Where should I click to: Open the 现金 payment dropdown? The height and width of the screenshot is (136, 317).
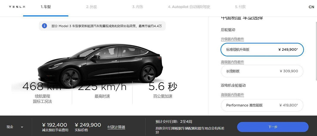coord(15,127)
